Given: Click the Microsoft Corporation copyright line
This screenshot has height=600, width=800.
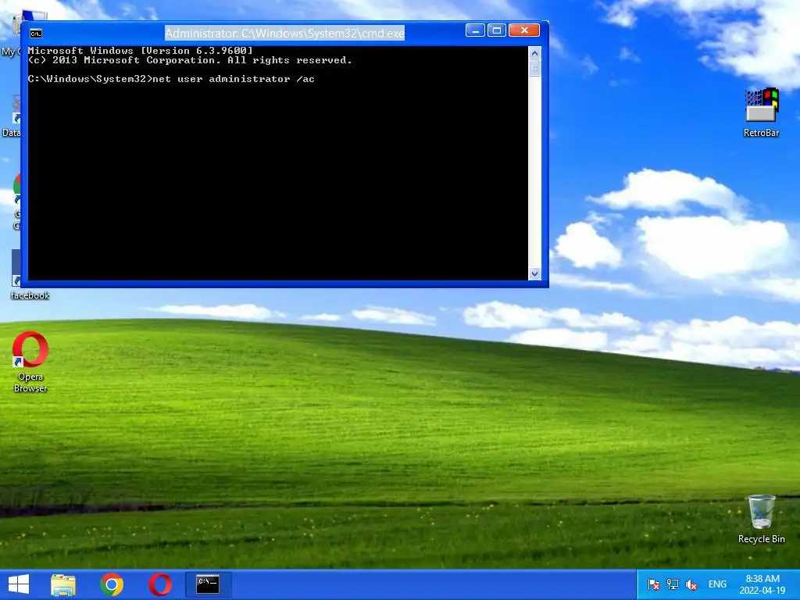Looking at the screenshot, I should [x=190, y=60].
